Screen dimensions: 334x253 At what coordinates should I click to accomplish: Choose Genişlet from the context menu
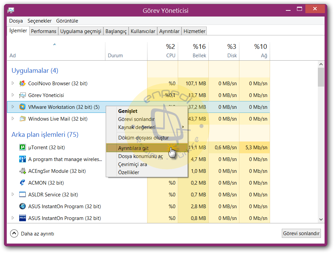coord(147,111)
